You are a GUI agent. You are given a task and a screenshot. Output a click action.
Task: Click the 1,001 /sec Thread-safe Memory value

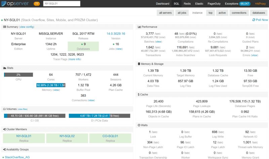click(250, 143)
